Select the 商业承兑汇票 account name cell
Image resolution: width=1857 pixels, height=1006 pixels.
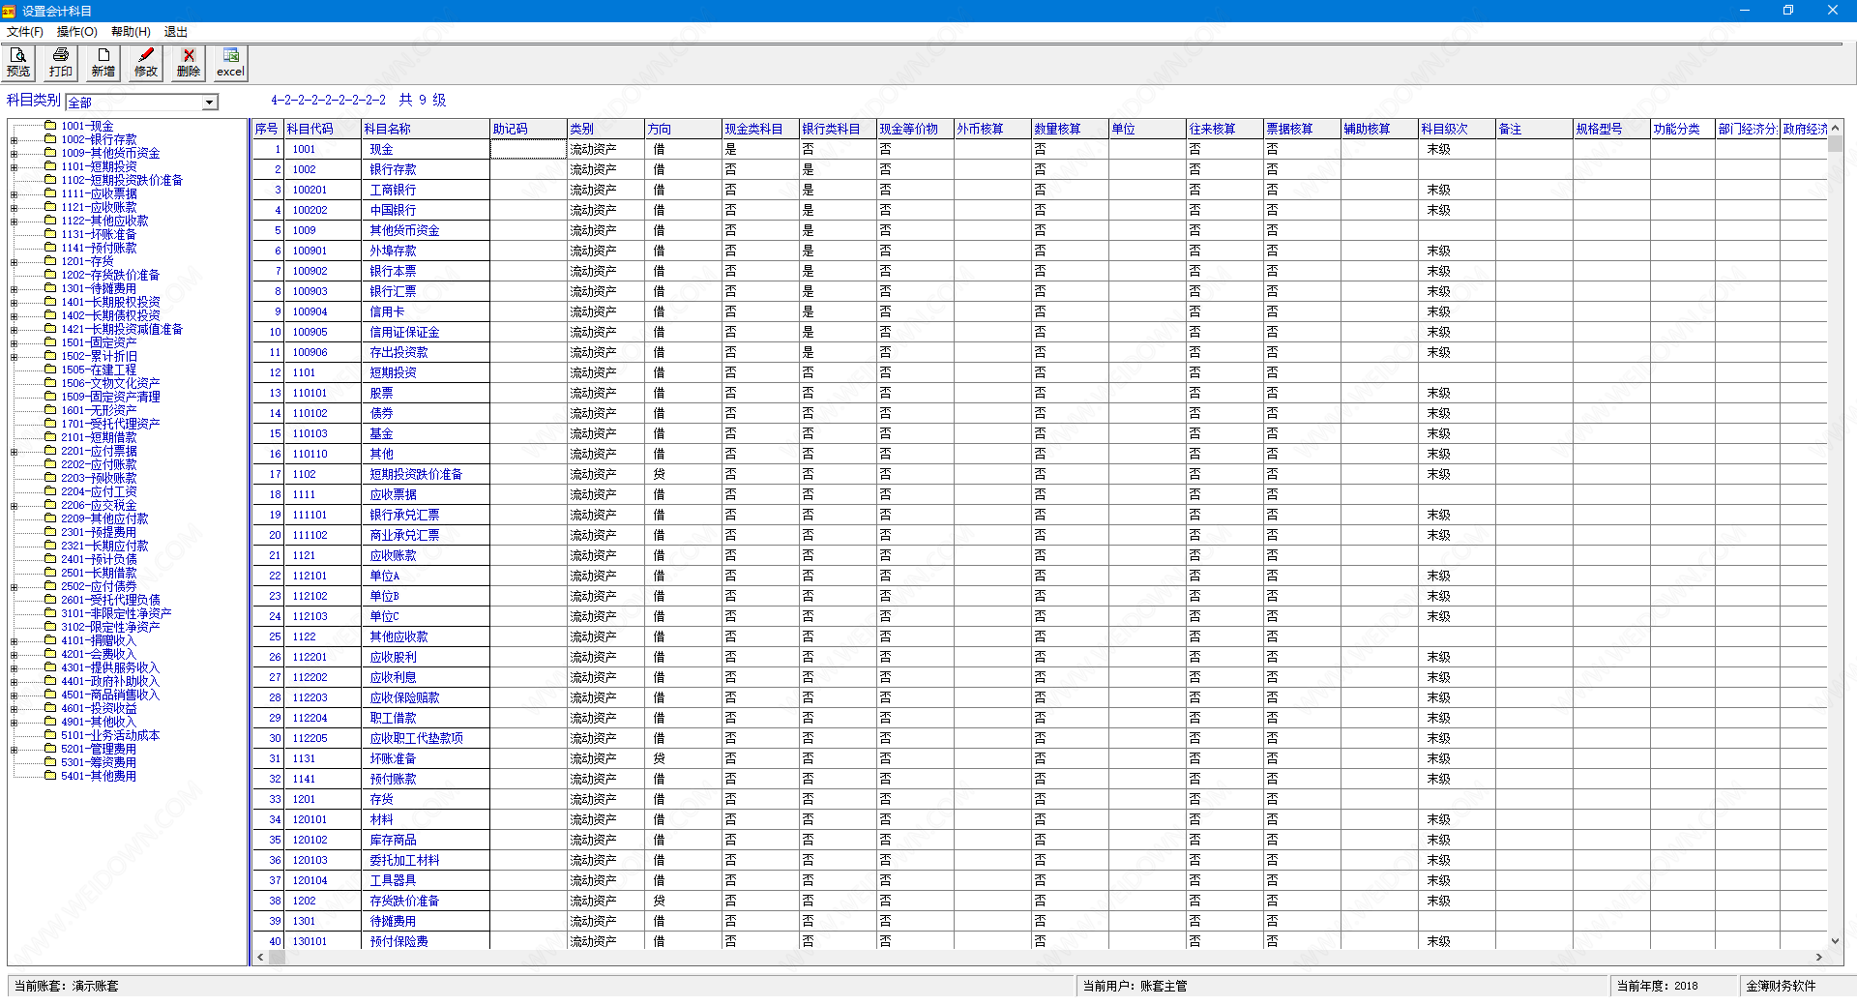pos(426,535)
